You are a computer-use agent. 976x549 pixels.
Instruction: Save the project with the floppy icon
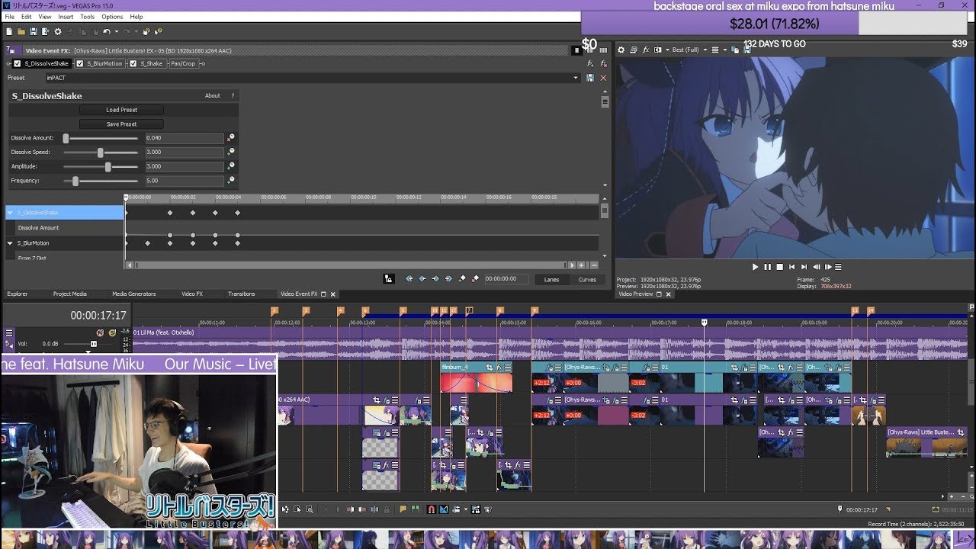click(34, 31)
